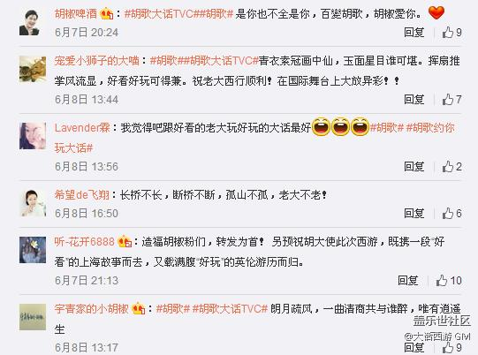Open 希望de飞翔 profile avatar
The width and height of the screenshot is (478, 355).
click(33, 203)
